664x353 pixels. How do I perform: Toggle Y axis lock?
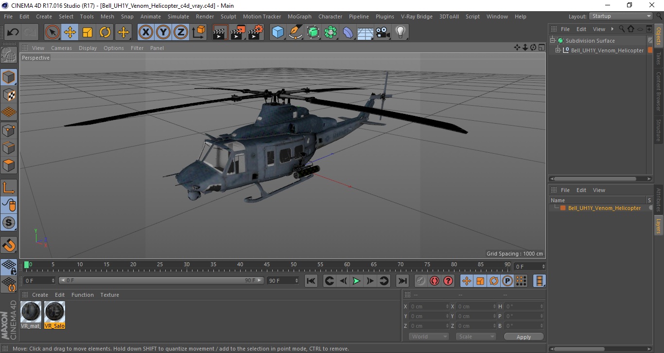click(163, 32)
